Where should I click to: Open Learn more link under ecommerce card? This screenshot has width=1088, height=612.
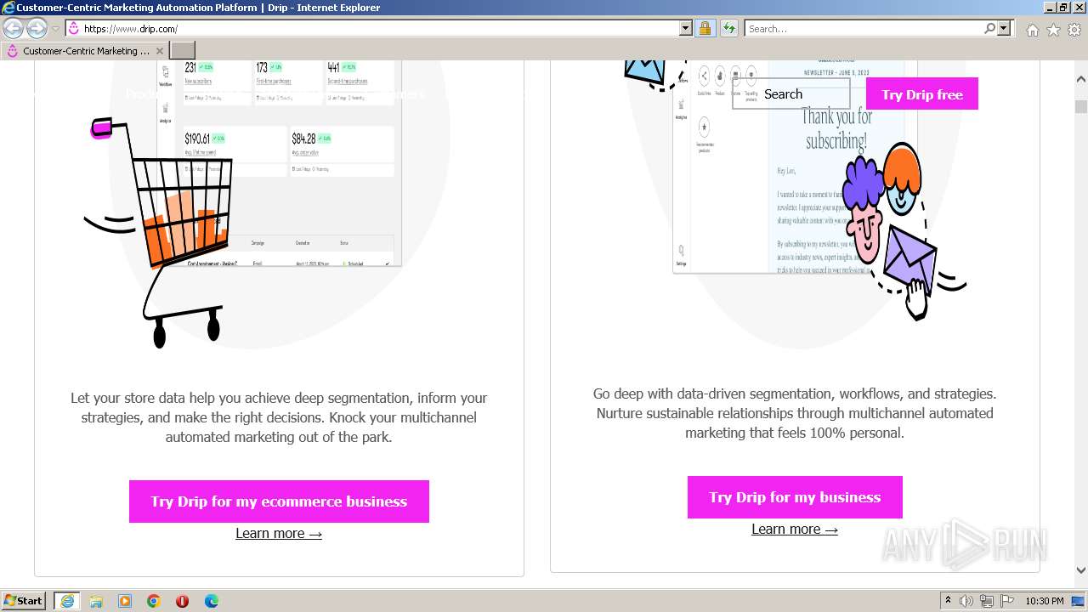279,534
